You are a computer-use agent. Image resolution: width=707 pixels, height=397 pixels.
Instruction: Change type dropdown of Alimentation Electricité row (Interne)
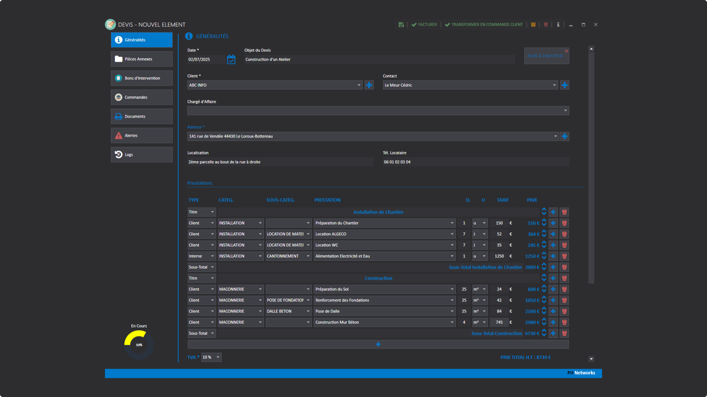(202, 256)
